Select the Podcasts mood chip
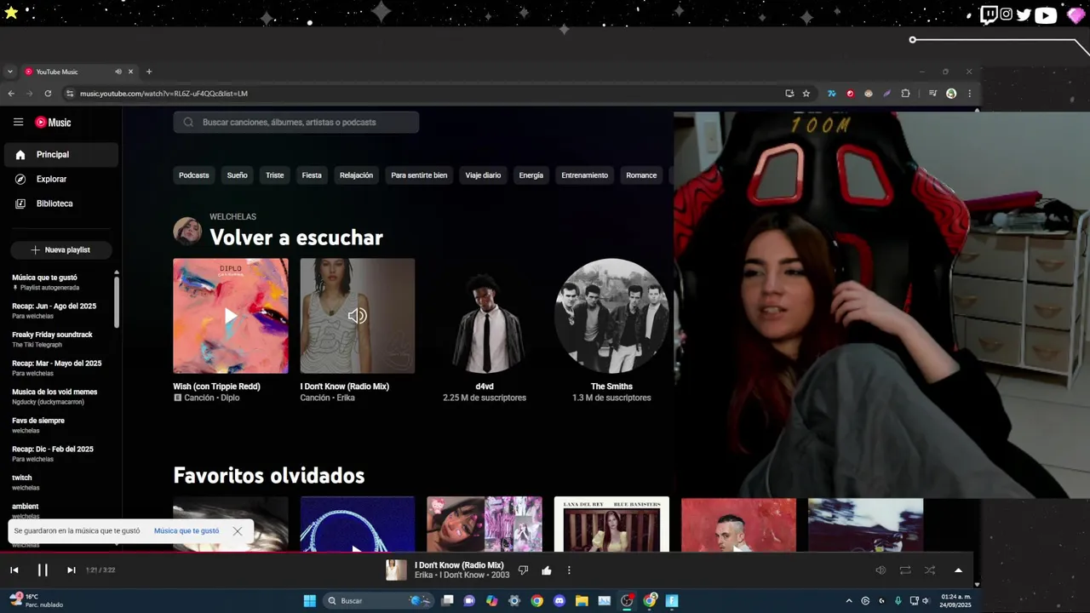 pos(193,175)
